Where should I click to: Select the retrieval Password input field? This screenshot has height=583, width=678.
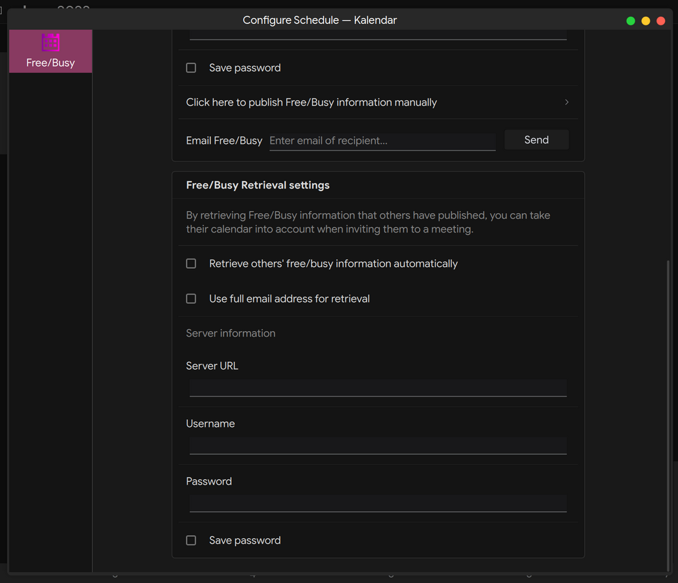[378, 503]
